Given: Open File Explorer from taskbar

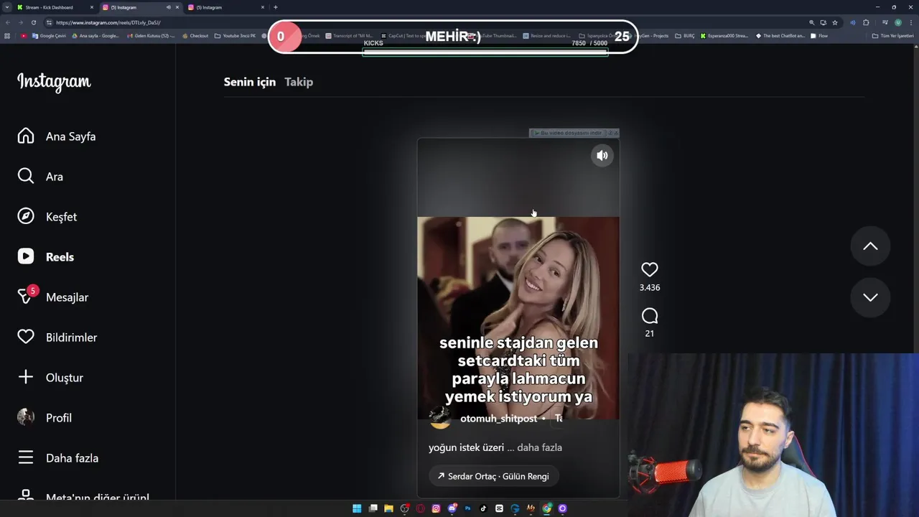Looking at the screenshot, I should pyautogui.click(x=388, y=508).
